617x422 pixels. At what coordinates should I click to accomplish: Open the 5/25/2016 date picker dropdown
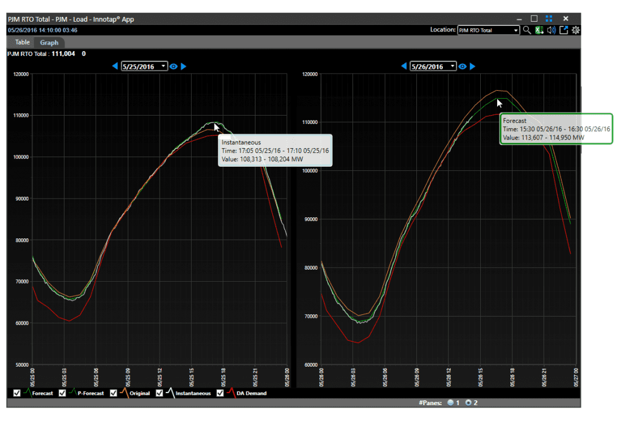164,66
